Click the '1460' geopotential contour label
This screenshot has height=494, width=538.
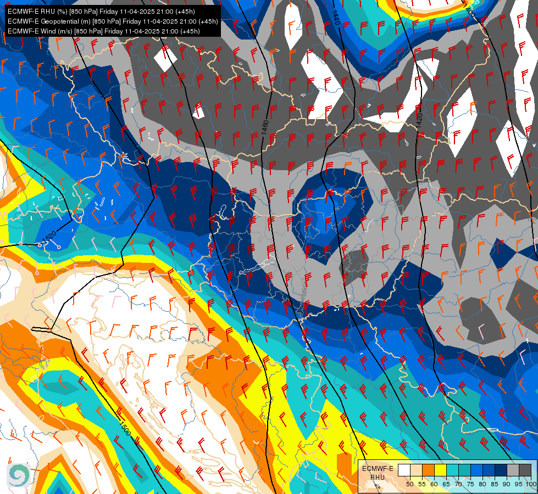[x=264, y=127]
